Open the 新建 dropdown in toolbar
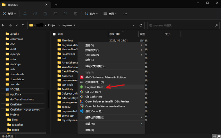 coord(9,14)
